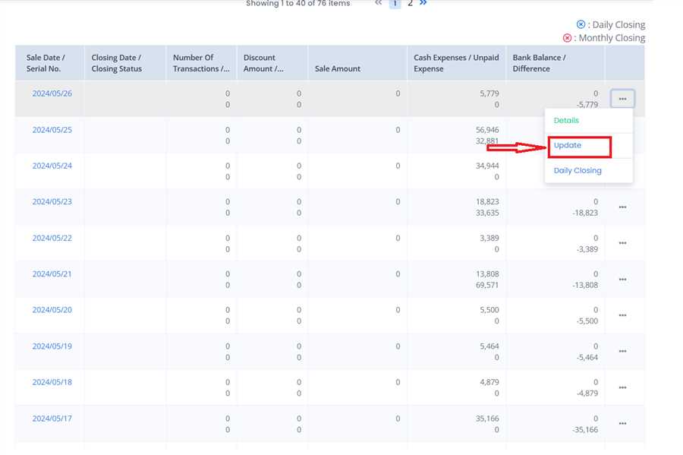Select Daily Closing from the dropdown menu
This screenshot has width=683, height=455.
pyautogui.click(x=578, y=171)
